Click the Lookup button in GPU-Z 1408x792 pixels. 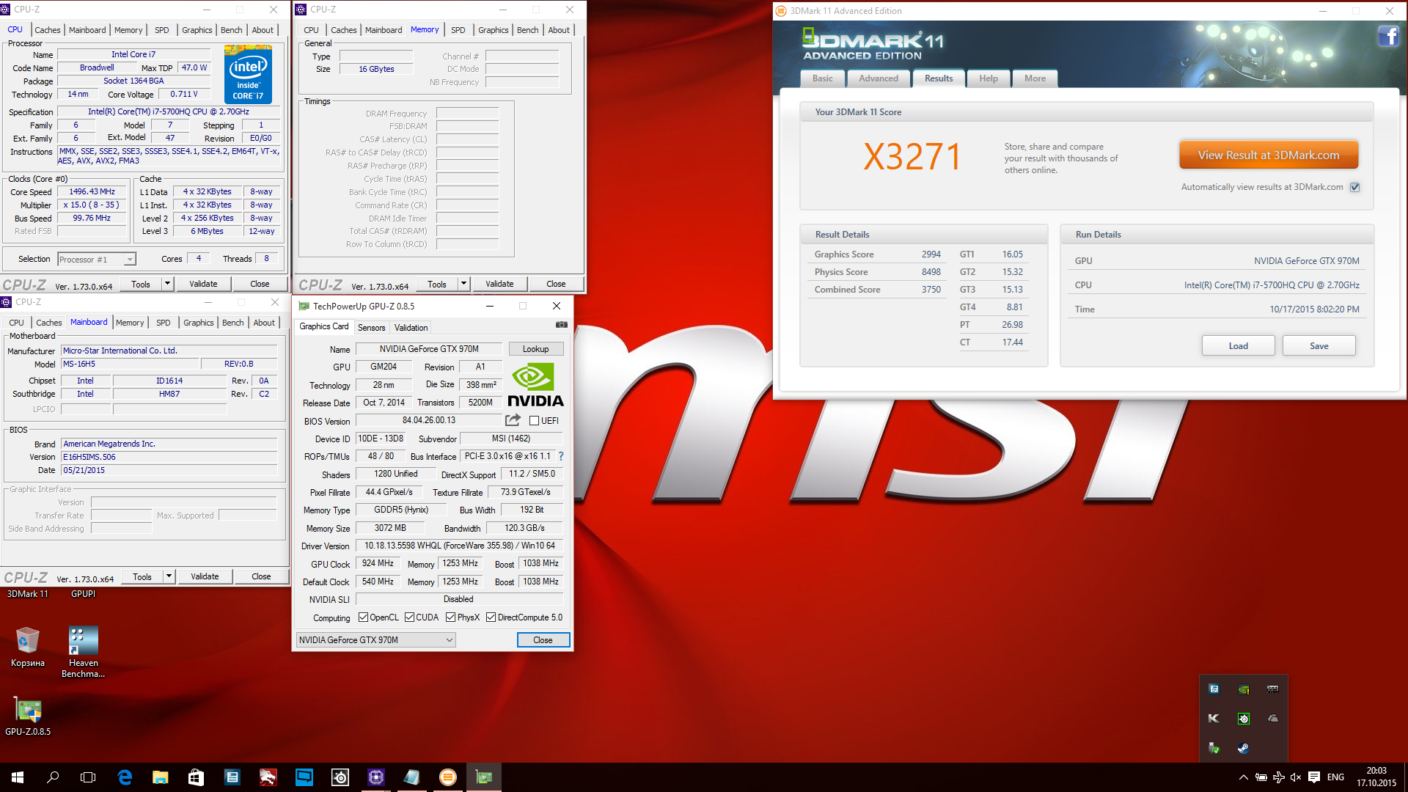[x=535, y=349]
